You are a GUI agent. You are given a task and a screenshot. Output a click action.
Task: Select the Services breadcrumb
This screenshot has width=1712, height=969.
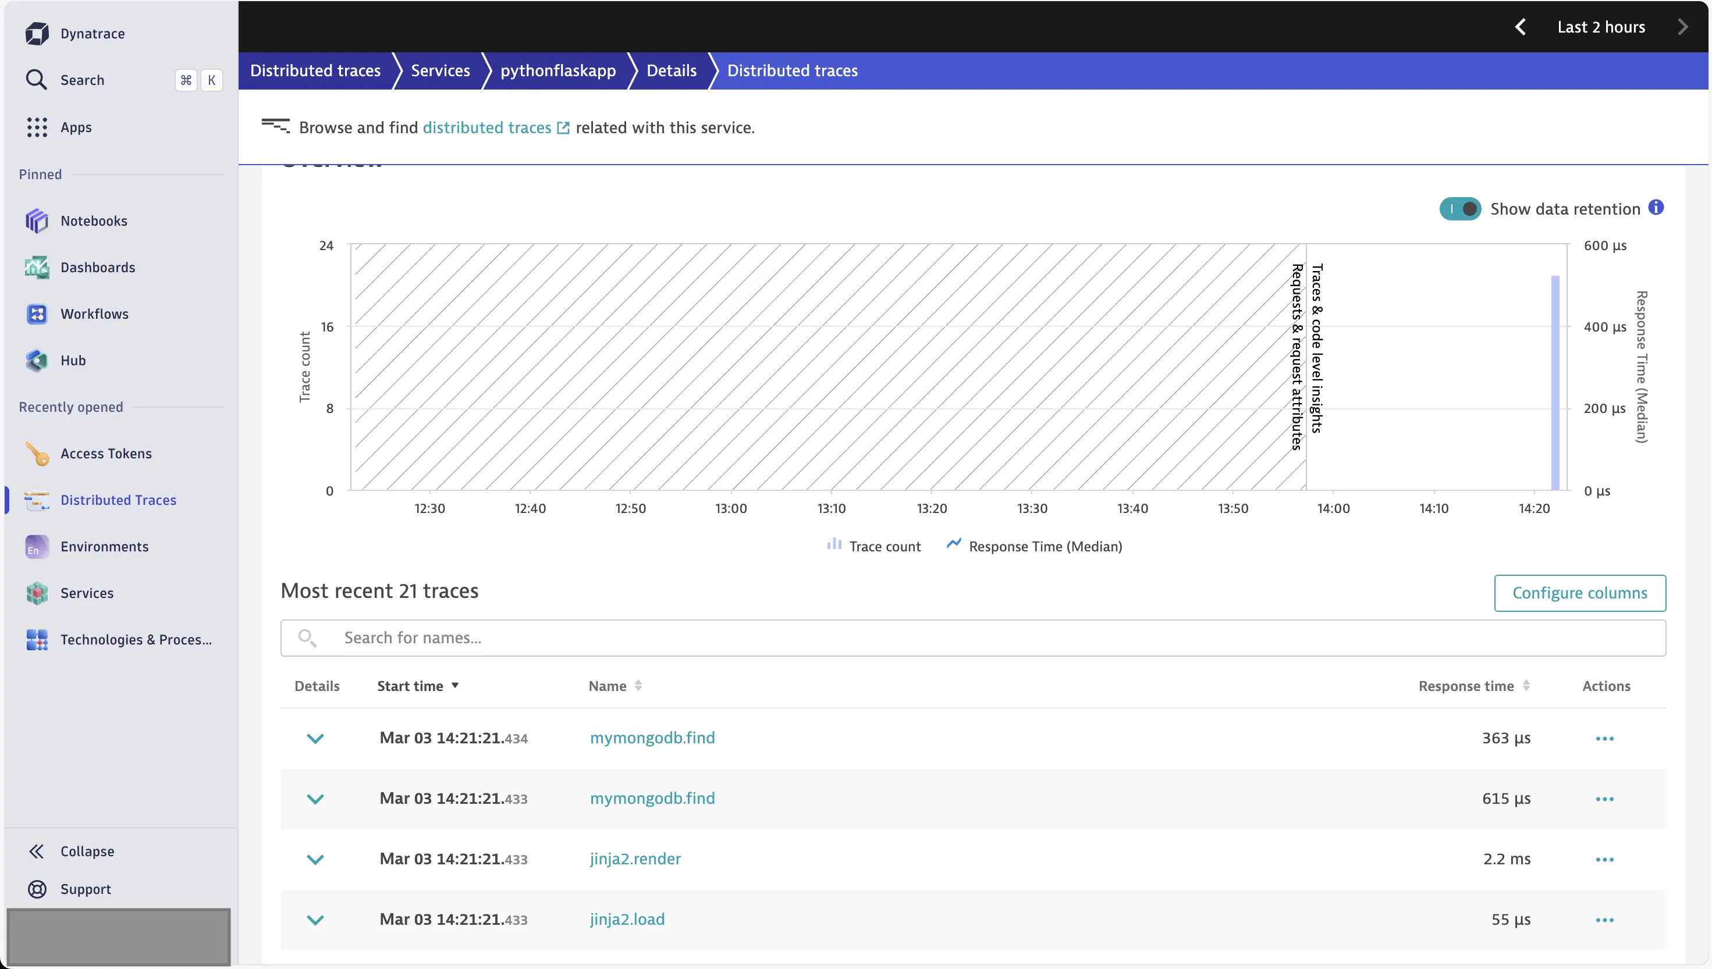click(x=440, y=70)
